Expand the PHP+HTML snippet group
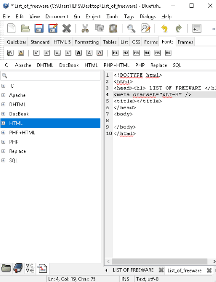This screenshot has height=282, width=216. [x=3, y=133]
